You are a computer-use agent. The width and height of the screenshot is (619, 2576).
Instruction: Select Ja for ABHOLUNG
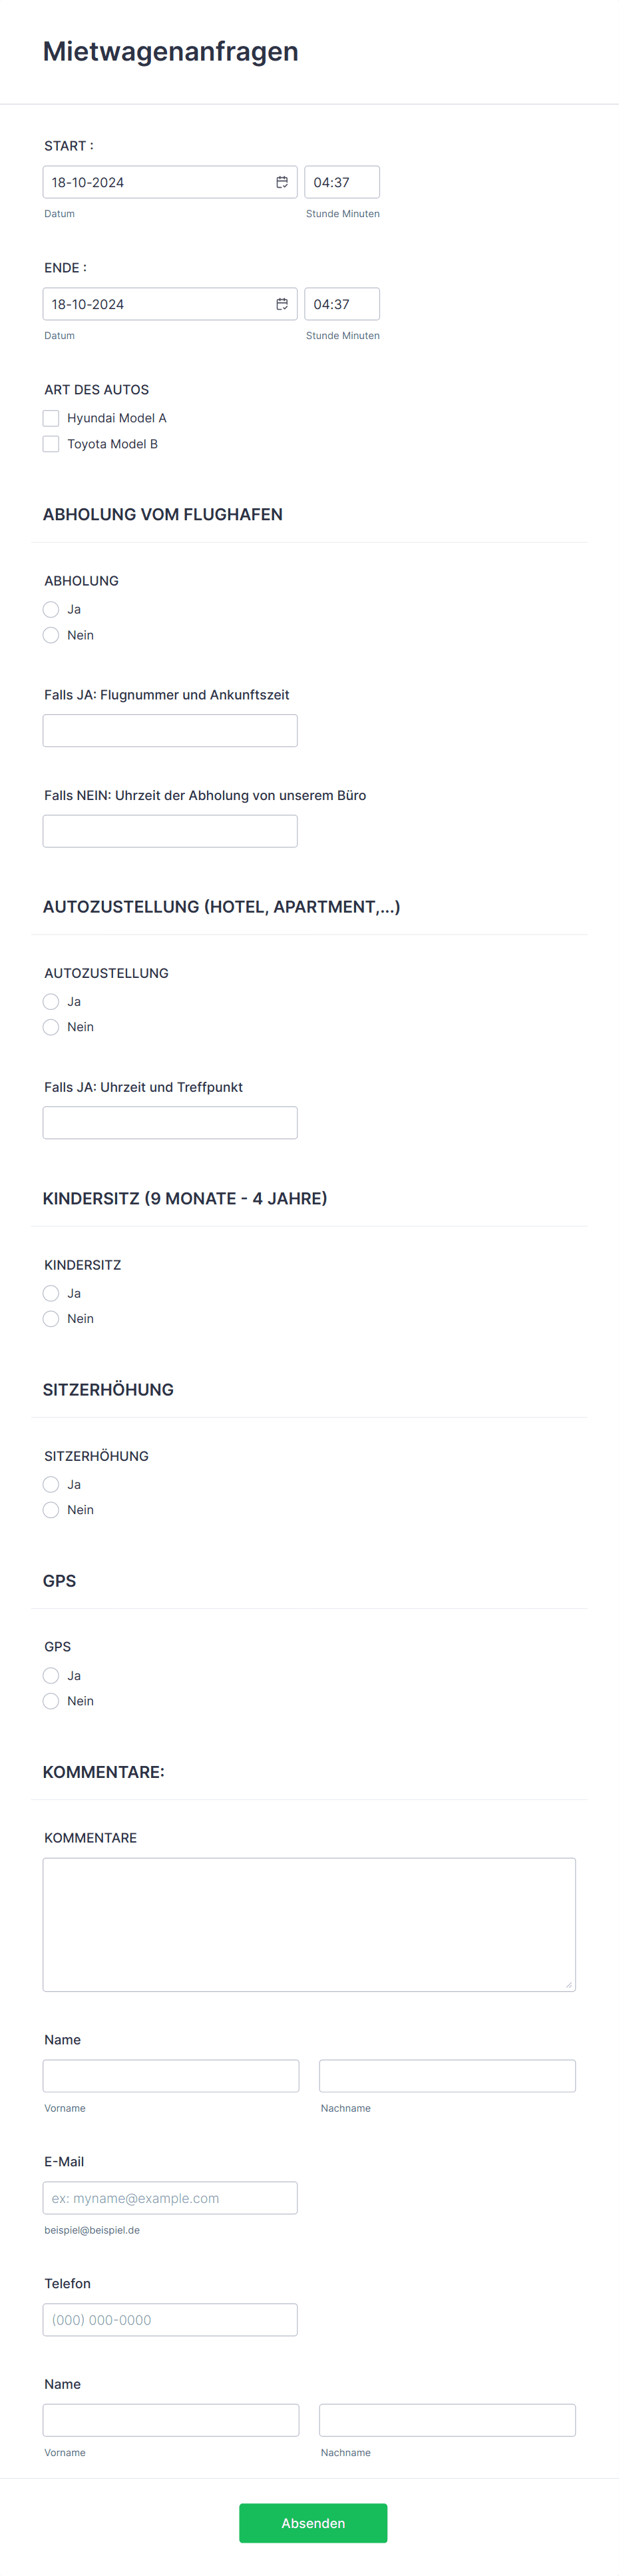pos(51,609)
